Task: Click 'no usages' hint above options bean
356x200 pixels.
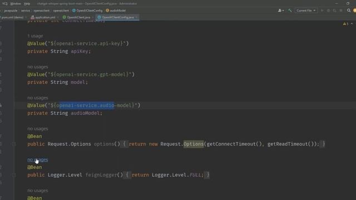Action: click(x=38, y=128)
